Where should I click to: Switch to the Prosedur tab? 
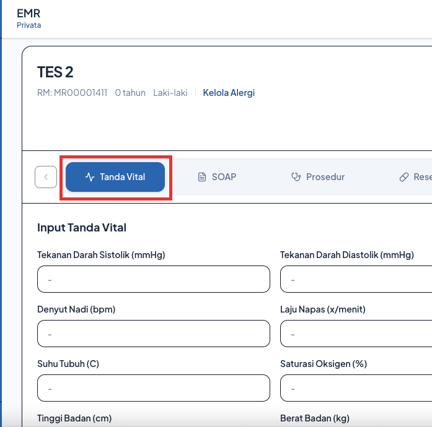point(318,177)
